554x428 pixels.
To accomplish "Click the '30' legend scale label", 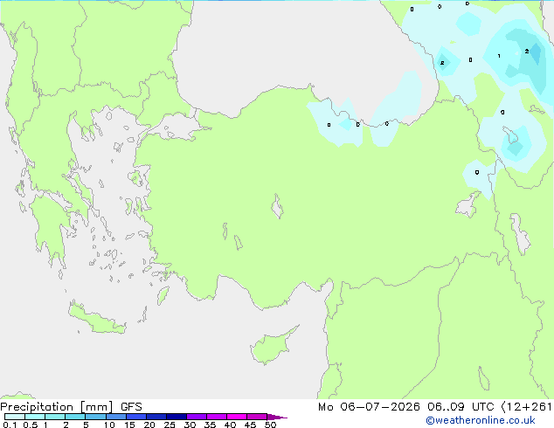I will pyautogui.click(x=190, y=425).
